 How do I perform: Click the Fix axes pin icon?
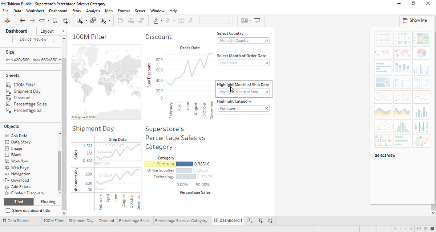click(191, 21)
